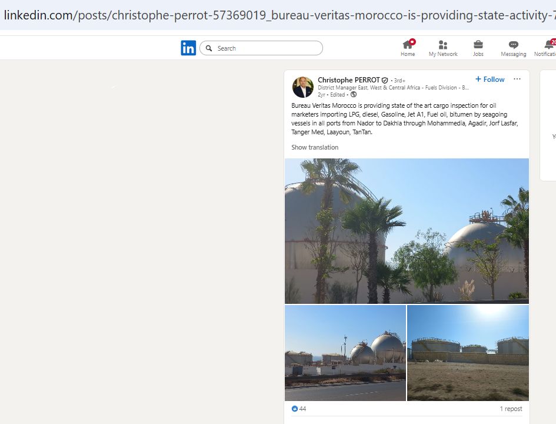Click the search magnifier icon
Image resolution: width=556 pixels, height=424 pixels.
(x=209, y=48)
